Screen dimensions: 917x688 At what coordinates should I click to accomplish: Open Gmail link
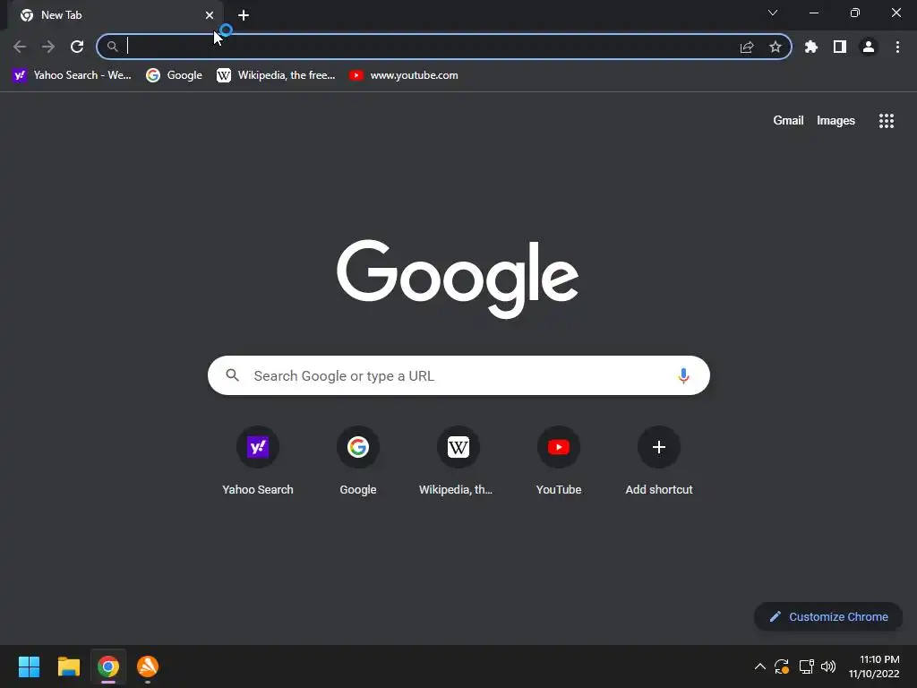[788, 121]
